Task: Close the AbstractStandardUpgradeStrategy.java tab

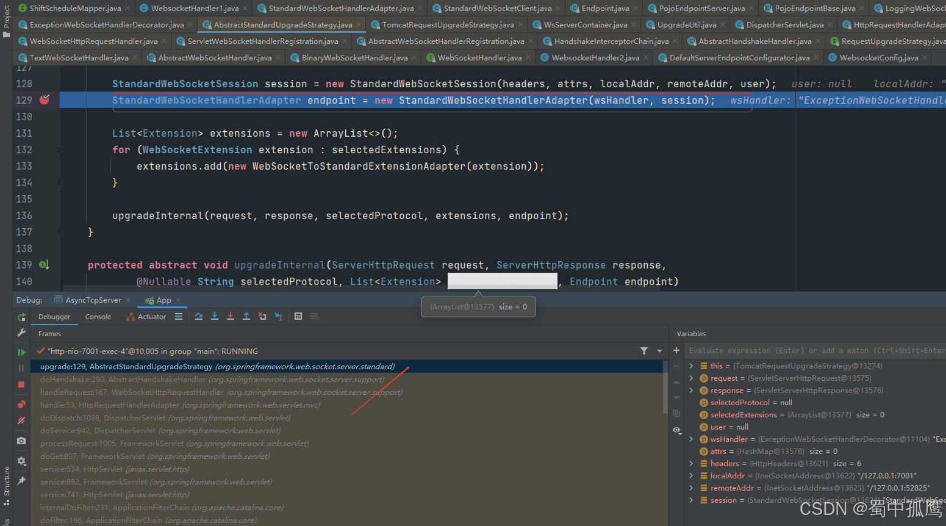Action: click(358, 25)
